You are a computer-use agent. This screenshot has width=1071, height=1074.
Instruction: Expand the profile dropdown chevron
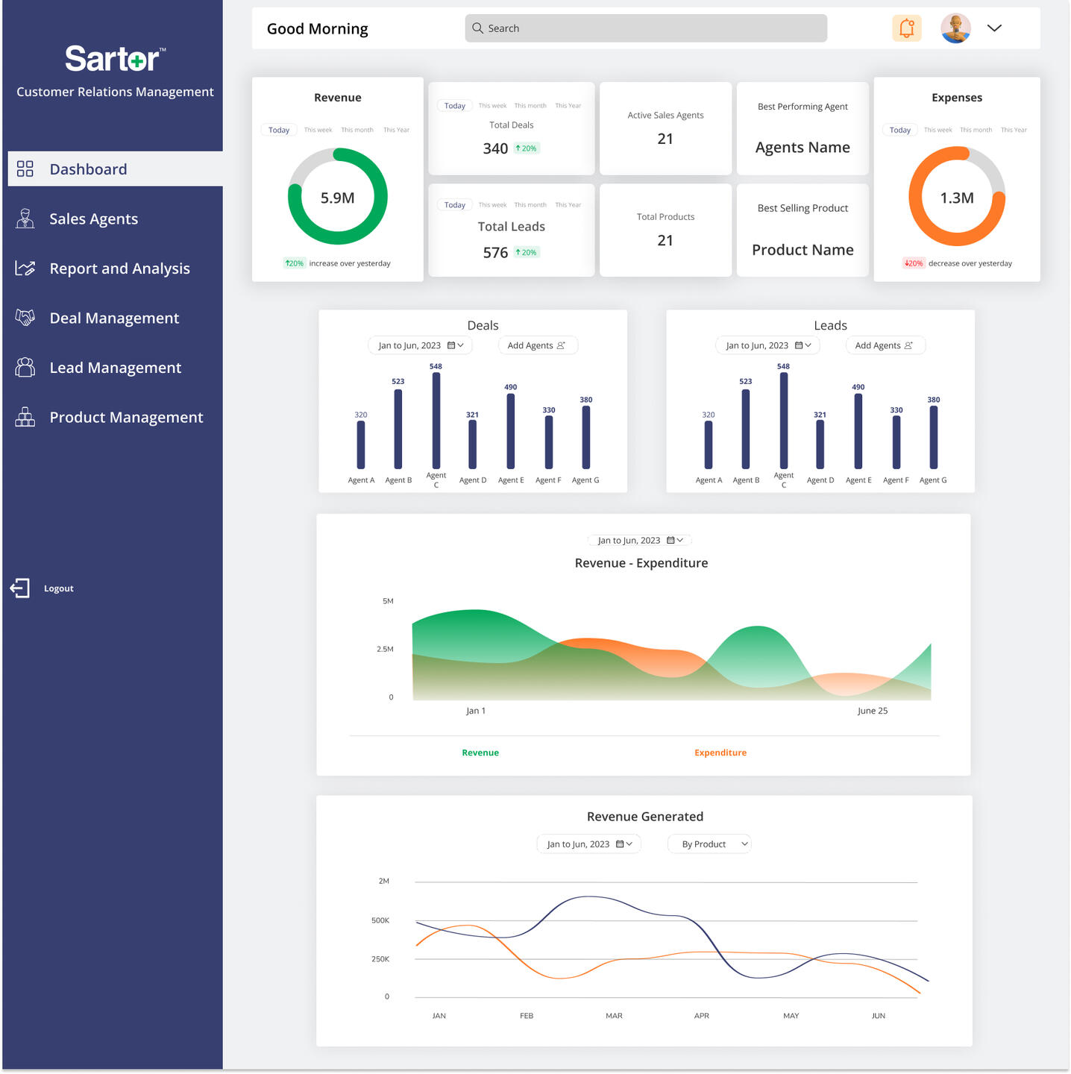(994, 28)
